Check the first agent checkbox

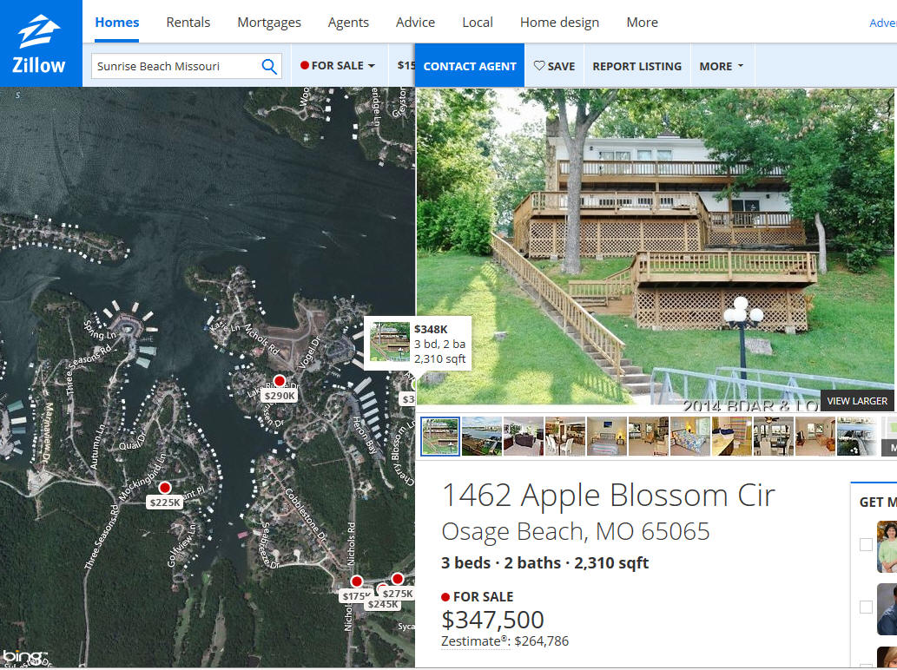866,544
